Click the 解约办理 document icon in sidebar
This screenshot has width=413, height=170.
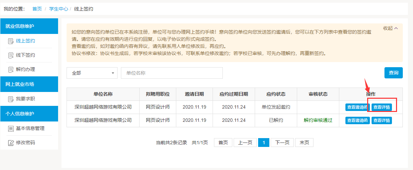coord(11,70)
